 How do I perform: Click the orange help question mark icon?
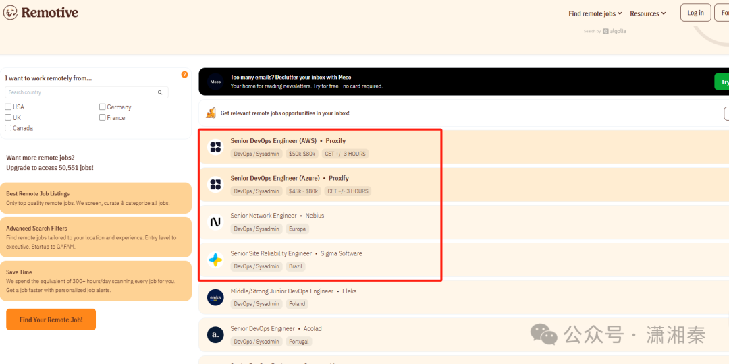tap(184, 74)
